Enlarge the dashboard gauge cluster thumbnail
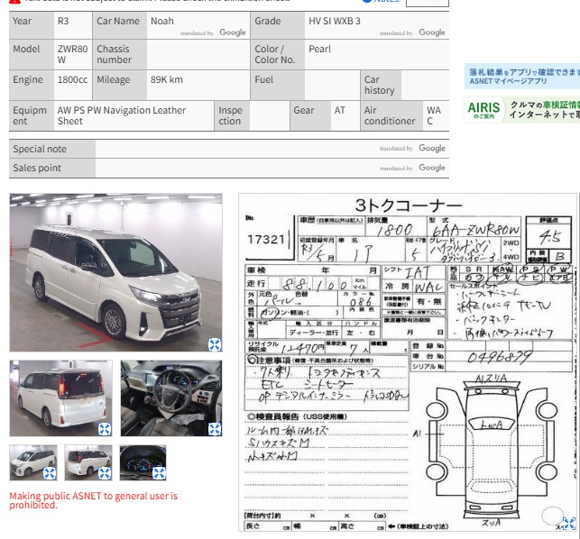The width and height of the screenshot is (580, 539). tap(159, 473)
